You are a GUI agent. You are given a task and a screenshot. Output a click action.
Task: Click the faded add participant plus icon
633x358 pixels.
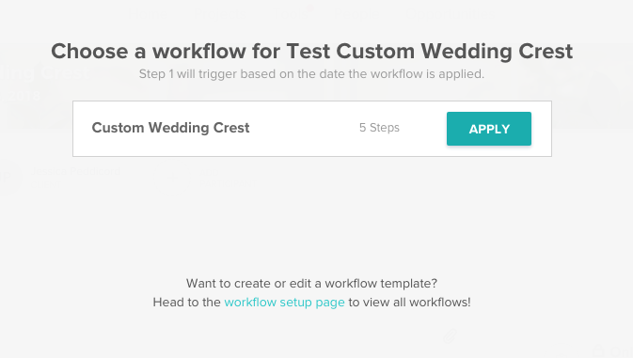(x=172, y=177)
